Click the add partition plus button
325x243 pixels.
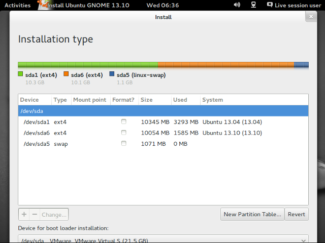click(x=24, y=214)
